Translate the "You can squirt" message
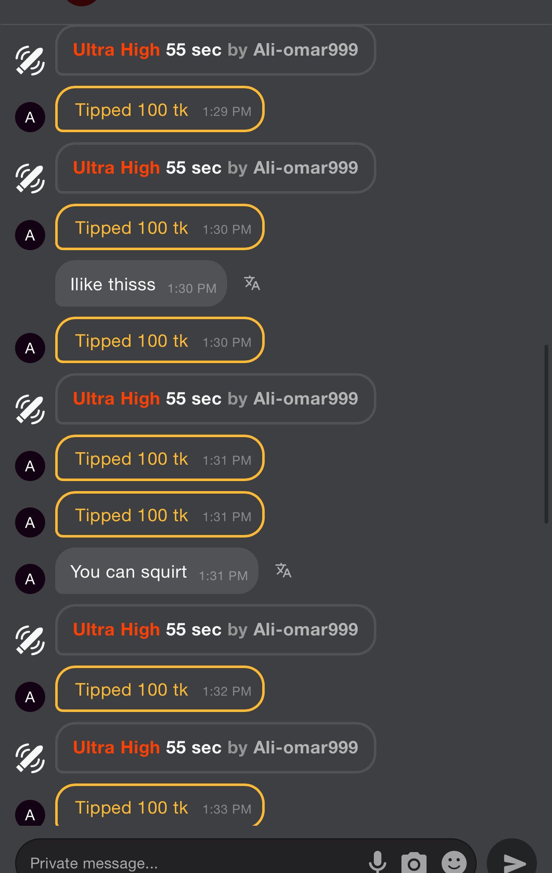 point(284,571)
